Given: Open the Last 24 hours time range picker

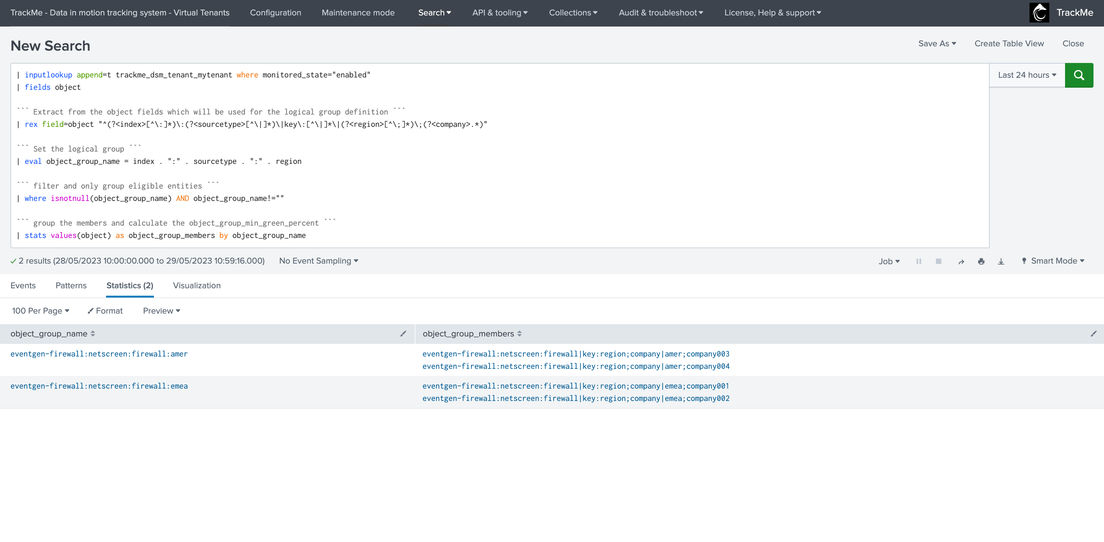Looking at the screenshot, I should pyautogui.click(x=1027, y=75).
